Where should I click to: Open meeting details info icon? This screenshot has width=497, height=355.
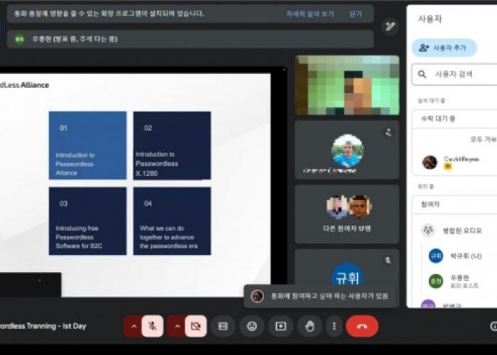point(493,326)
